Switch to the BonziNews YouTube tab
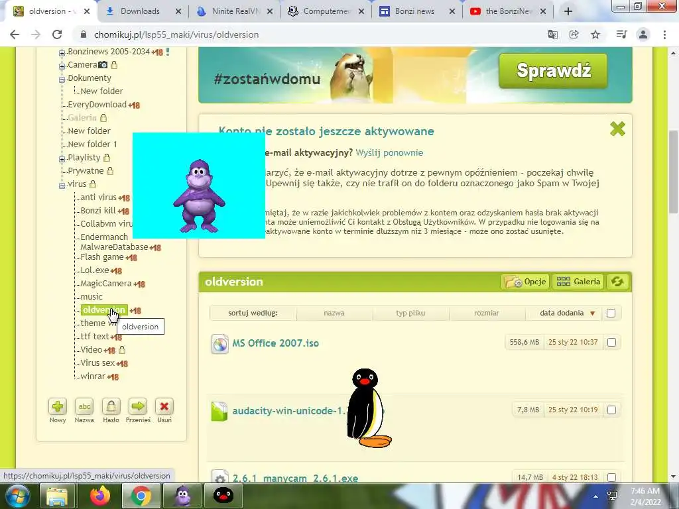 (x=509, y=11)
